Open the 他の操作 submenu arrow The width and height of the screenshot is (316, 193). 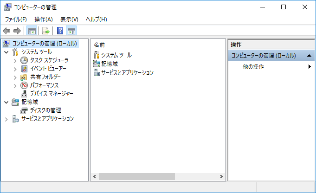click(x=310, y=66)
